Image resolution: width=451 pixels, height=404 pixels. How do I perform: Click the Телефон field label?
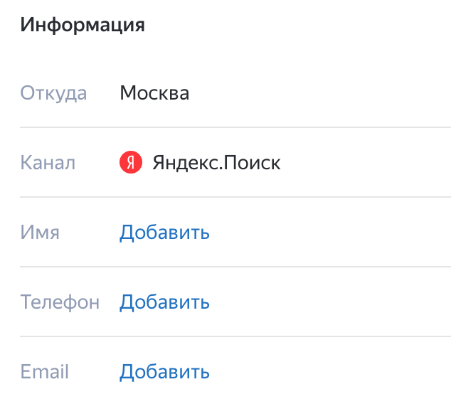coord(60,302)
